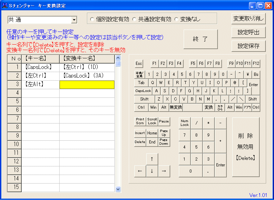Click the 【キー名】 column header
Viewport: 274px width, 200px height.
click(40, 59)
